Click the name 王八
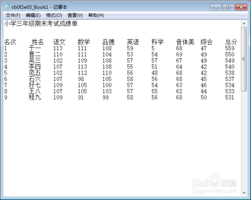251x200 pixels. [35, 91]
